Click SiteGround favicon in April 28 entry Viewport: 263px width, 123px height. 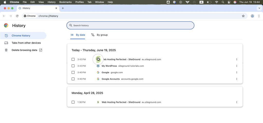click(x=98, y=102)
